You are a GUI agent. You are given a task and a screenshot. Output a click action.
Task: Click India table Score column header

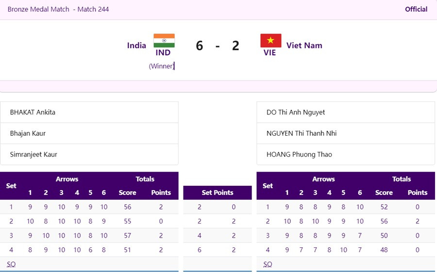127,193
